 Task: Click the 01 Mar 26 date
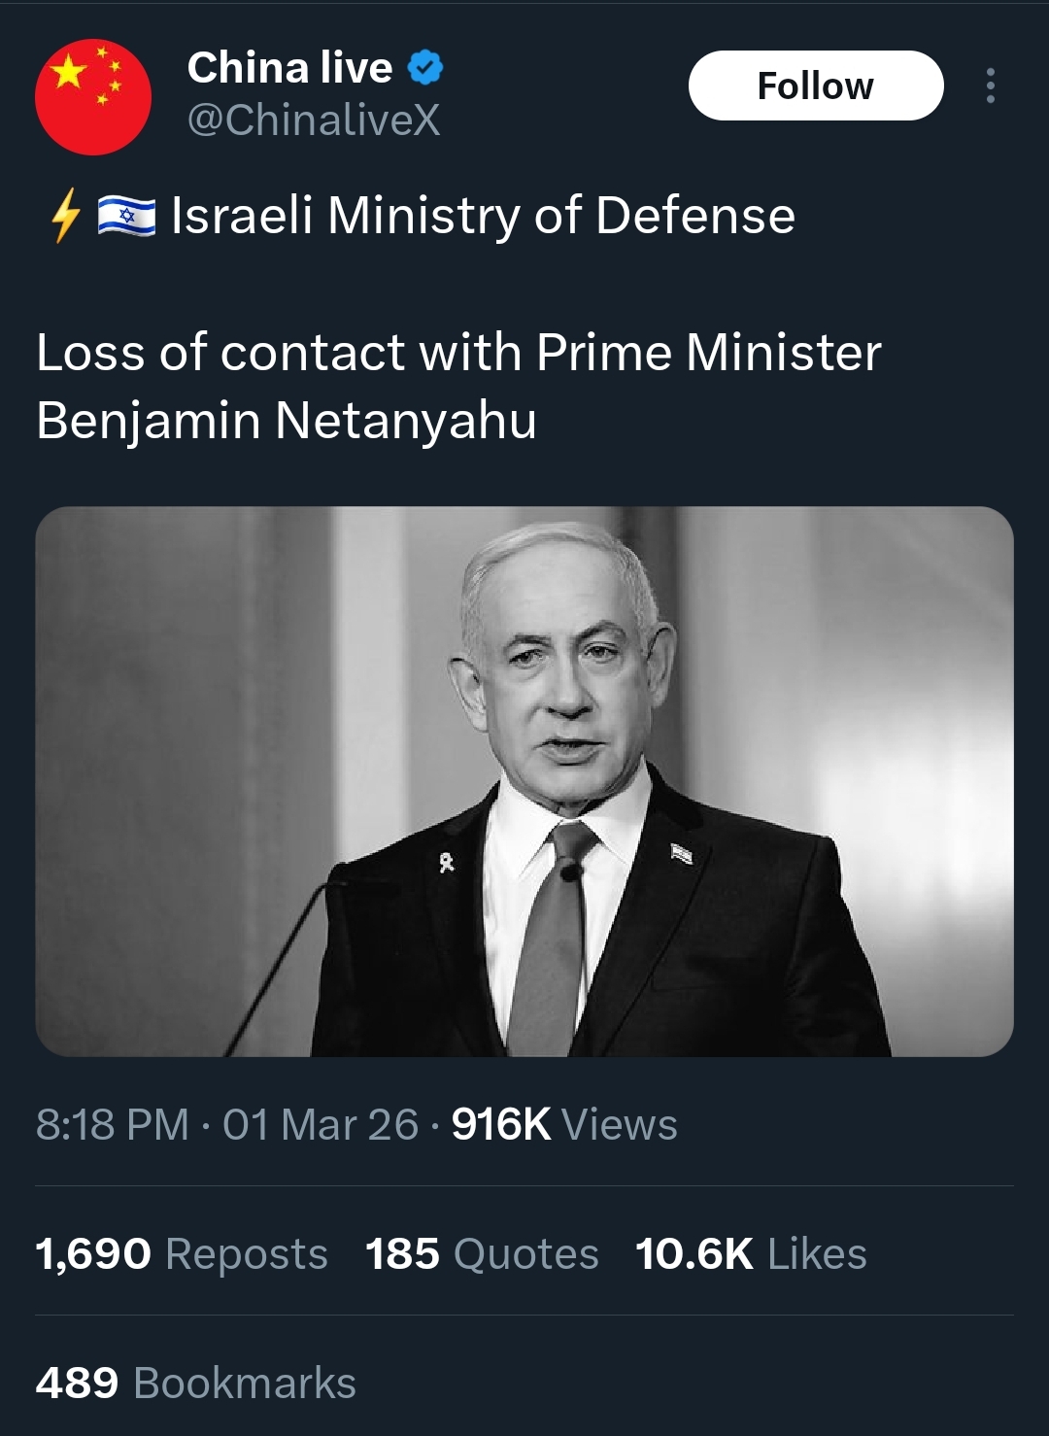point(321,1124)
